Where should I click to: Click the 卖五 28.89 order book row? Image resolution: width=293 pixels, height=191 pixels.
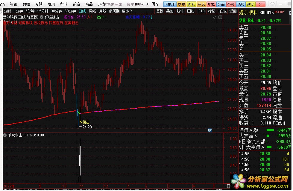264,27
